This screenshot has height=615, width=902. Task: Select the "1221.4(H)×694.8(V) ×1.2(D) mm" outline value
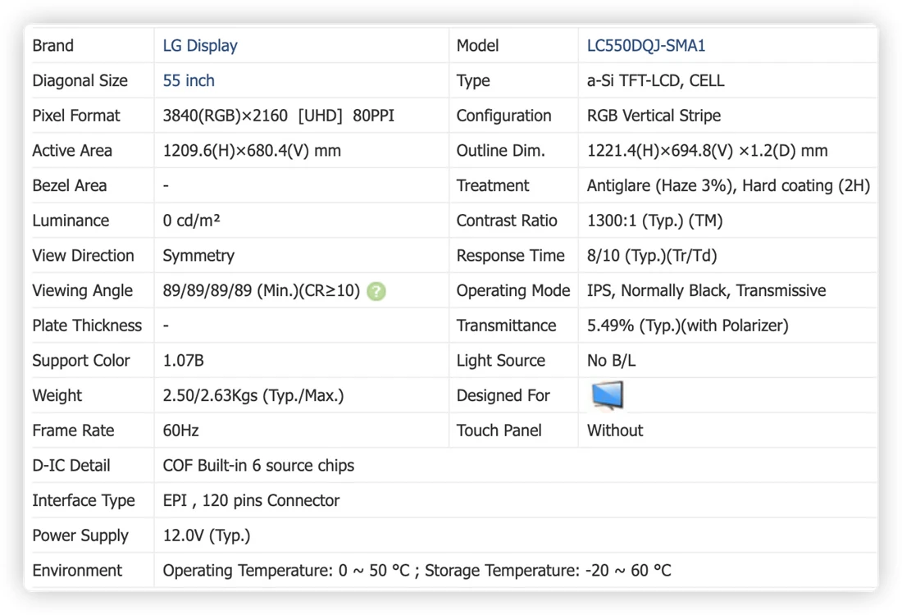(707, 151)
